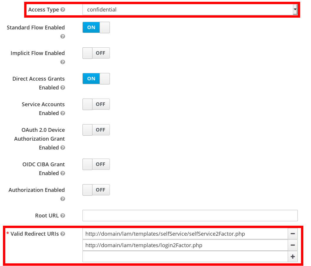Click help icon beside Valid Redirect URIs
This screenshot has height=266, width=311.
(62, 234)
